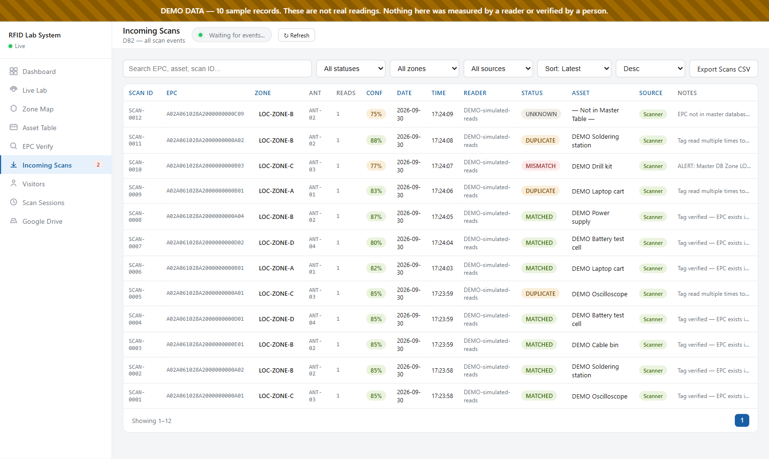Click the Scan Sessions clock icon
The height and width of the screenshot is (459, 769).
[13, 202]
